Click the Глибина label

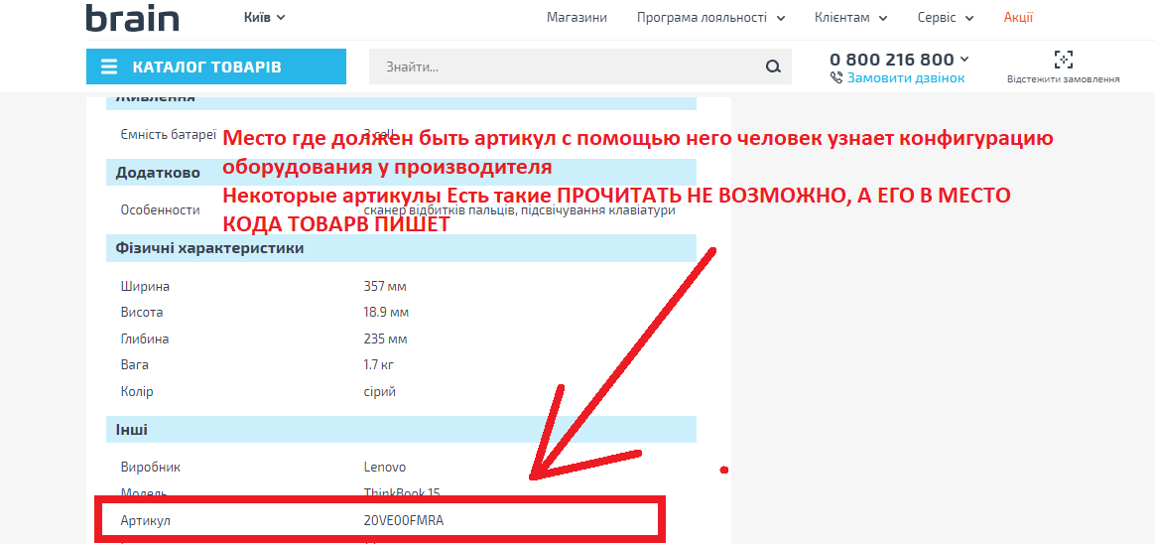[145, 340]
